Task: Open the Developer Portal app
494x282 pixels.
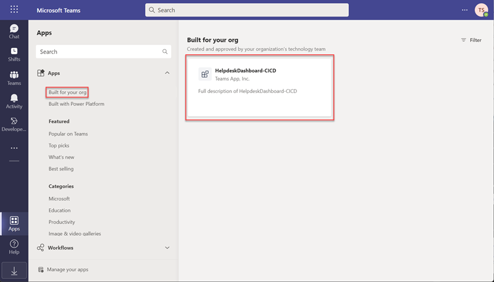Action: [x=14, y=124]
